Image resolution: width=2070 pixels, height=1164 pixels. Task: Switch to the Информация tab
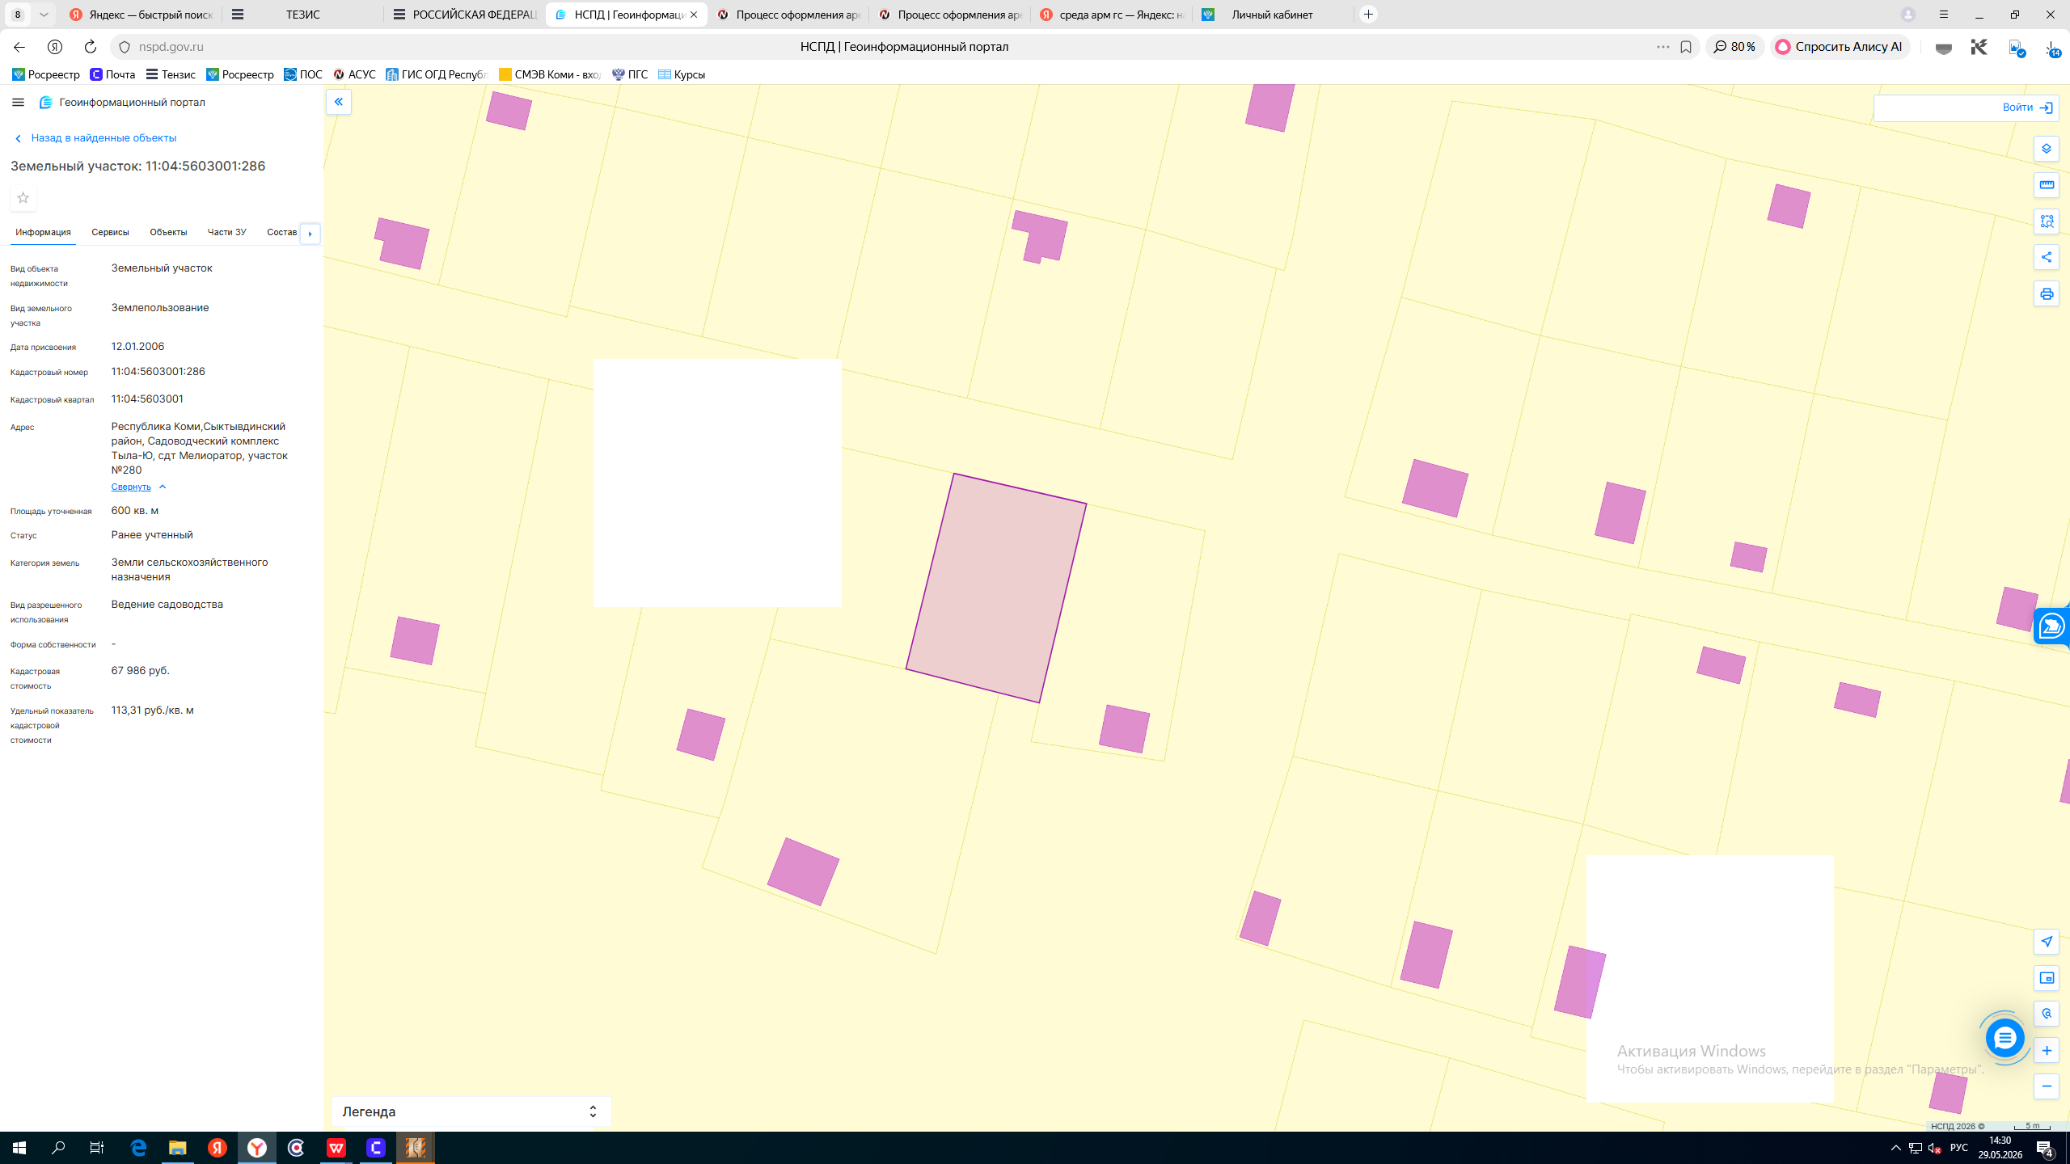coord(43,233)
